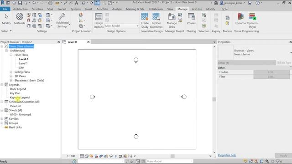Launch Dynamo Player
This screenshot has height=164, width=292.
coord(252,20)
